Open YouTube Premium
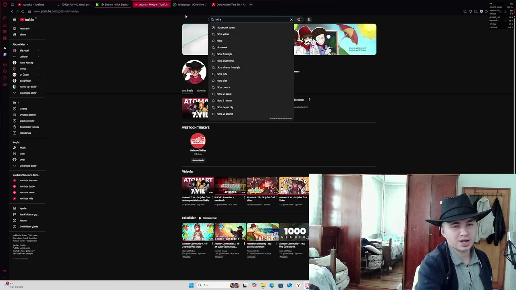The image size is (516, 290). (x=28, y=180)
